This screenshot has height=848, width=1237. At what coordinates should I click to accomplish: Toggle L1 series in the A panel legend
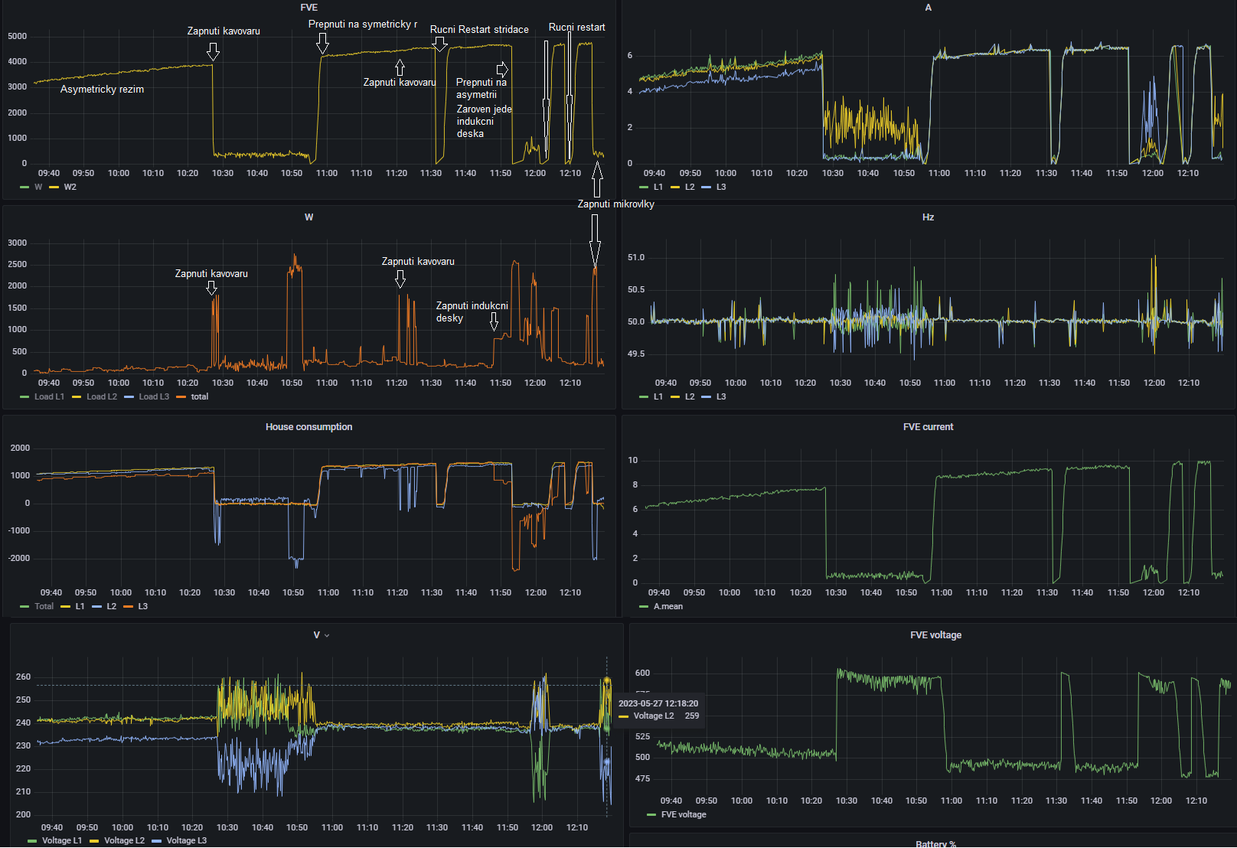(x=658, y=187)
